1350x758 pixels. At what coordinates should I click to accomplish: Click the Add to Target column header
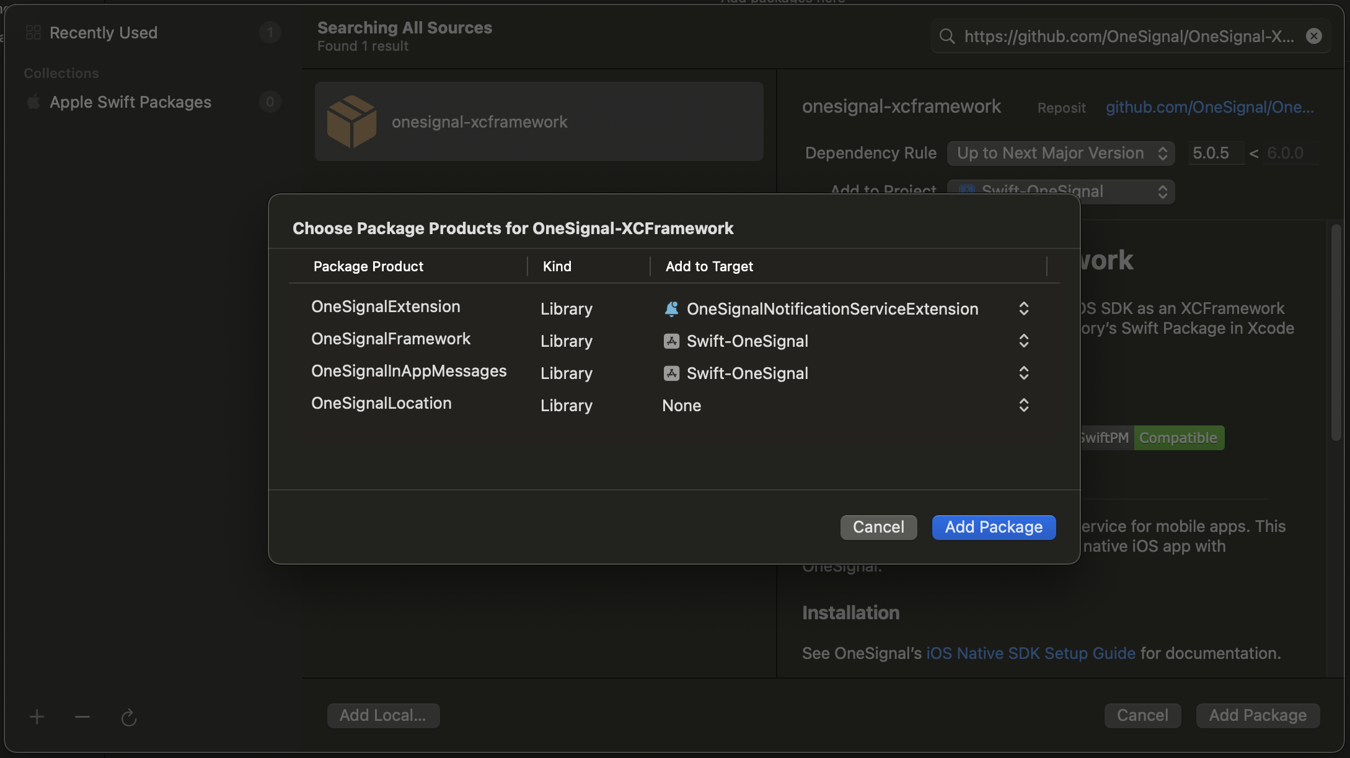(709, 266)
